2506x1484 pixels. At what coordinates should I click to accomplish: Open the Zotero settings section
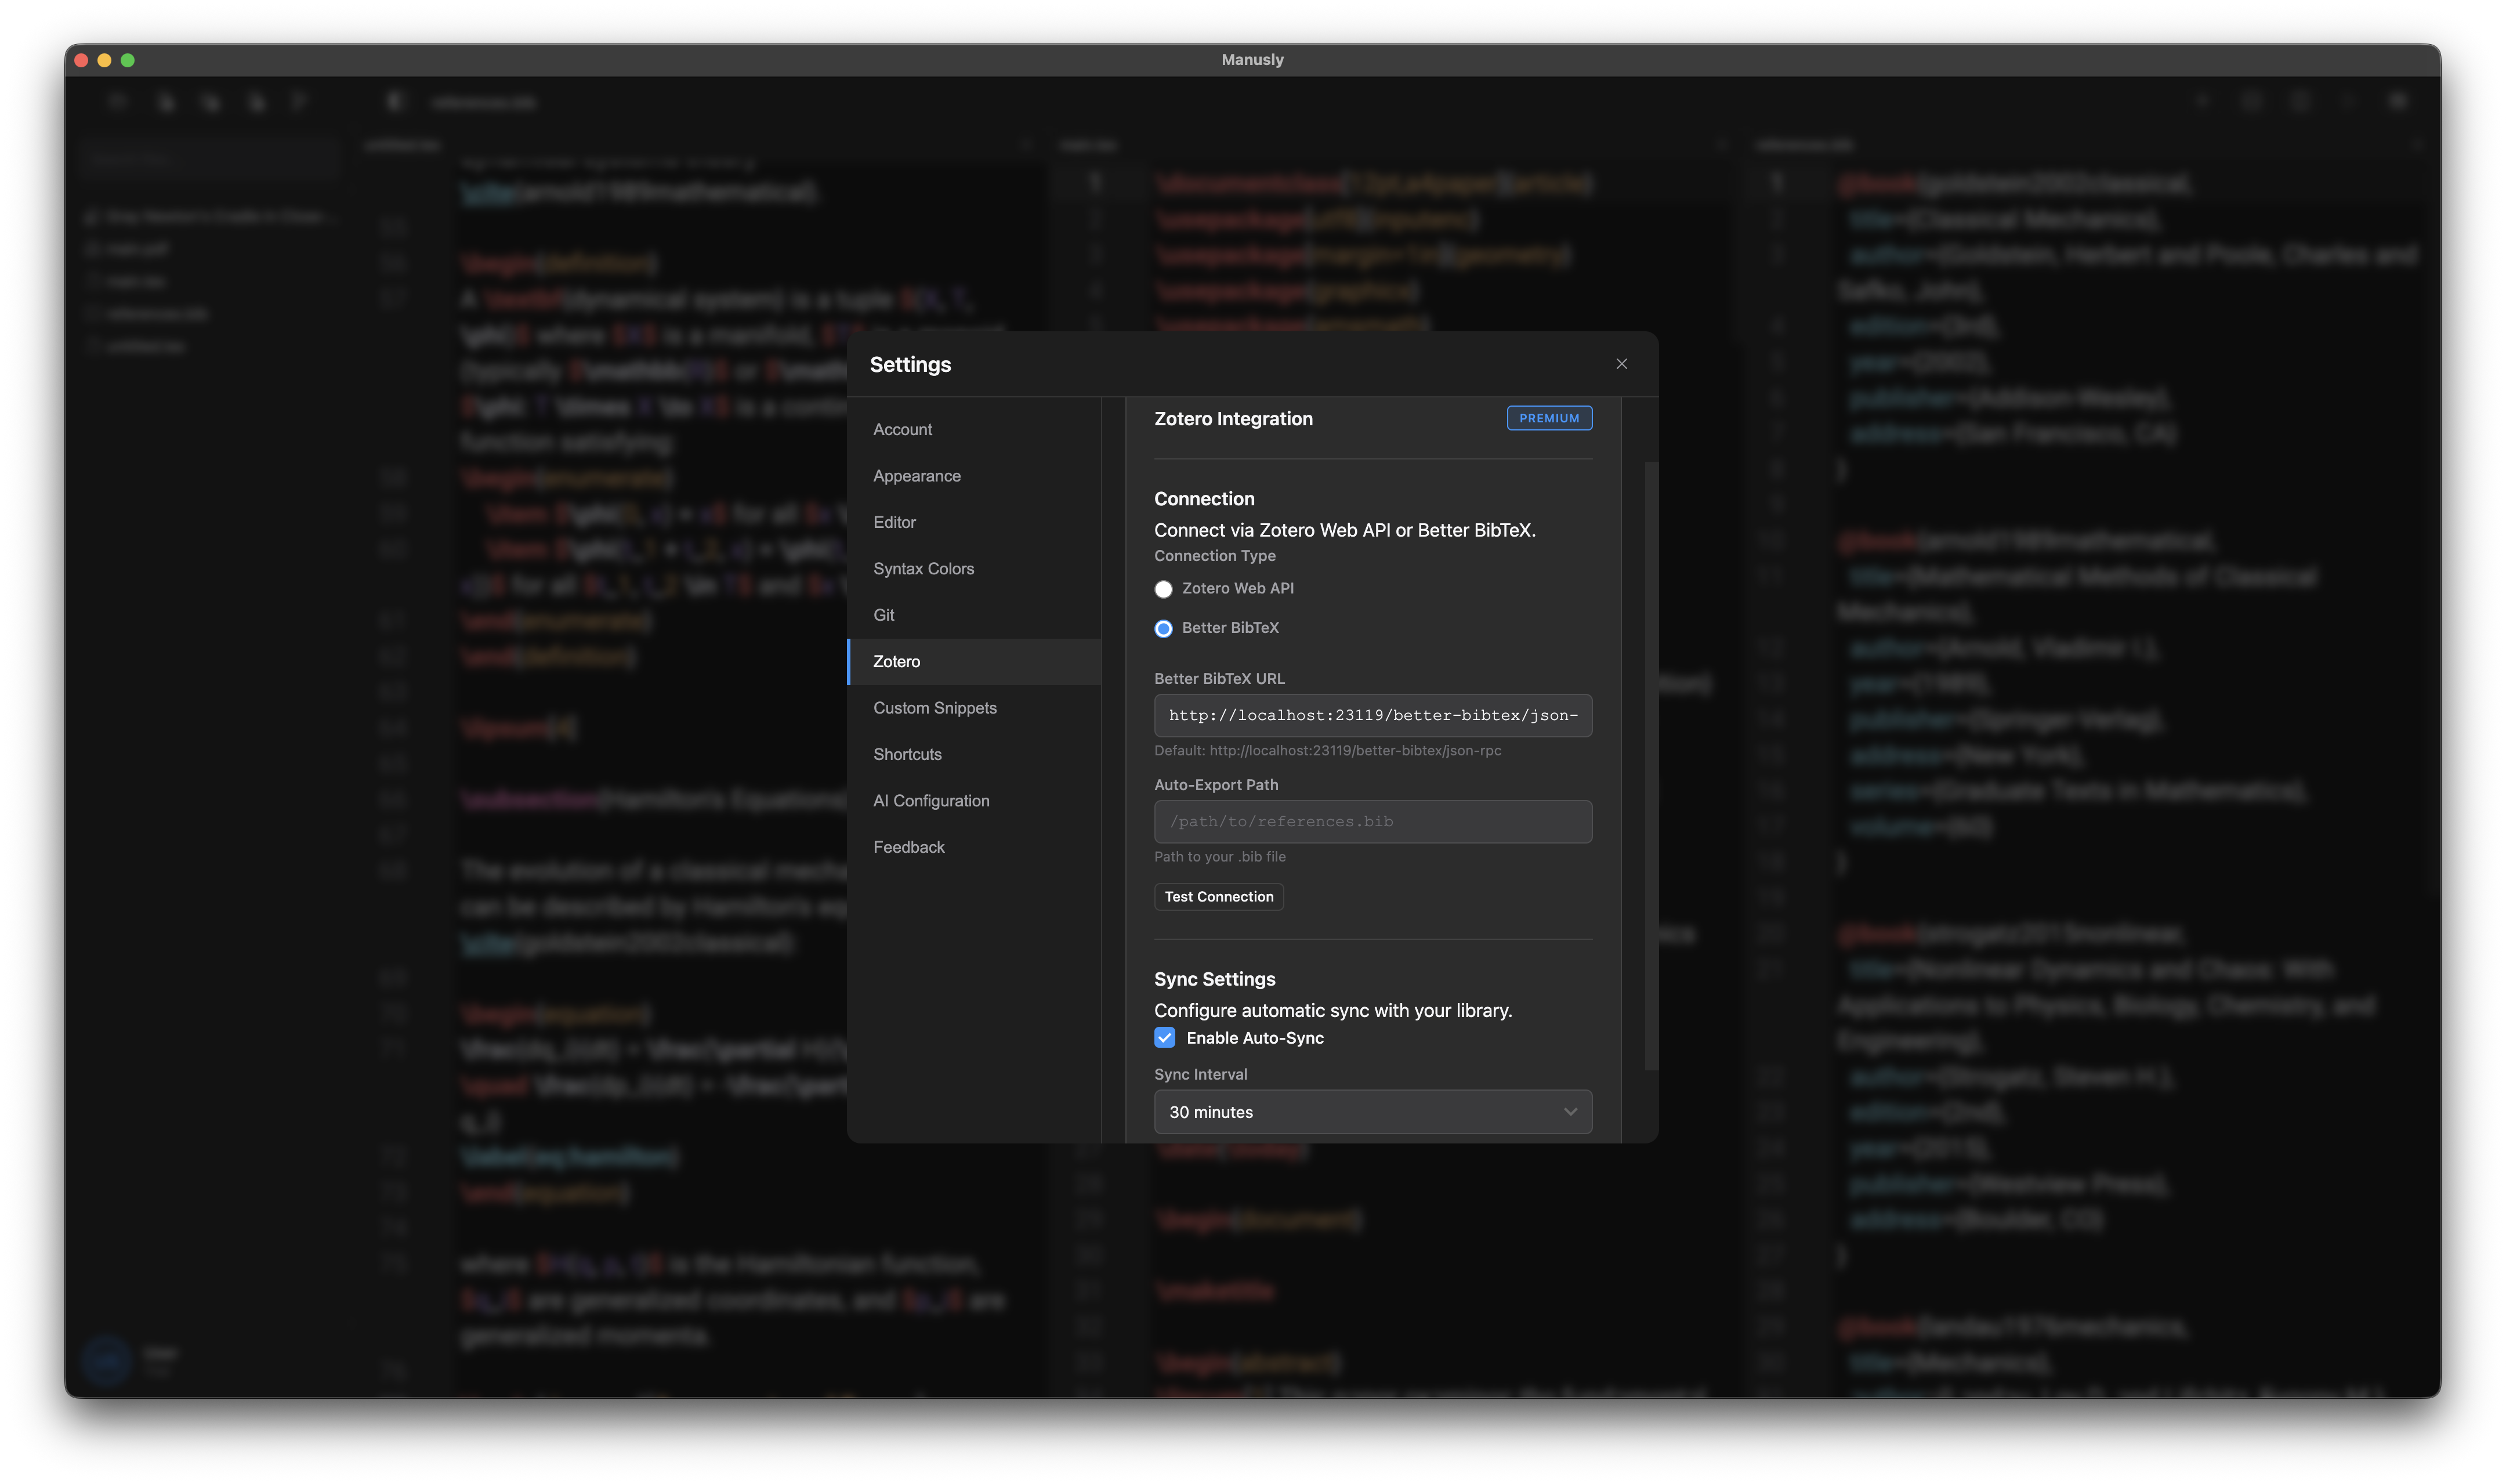click(x=897, y=661)
